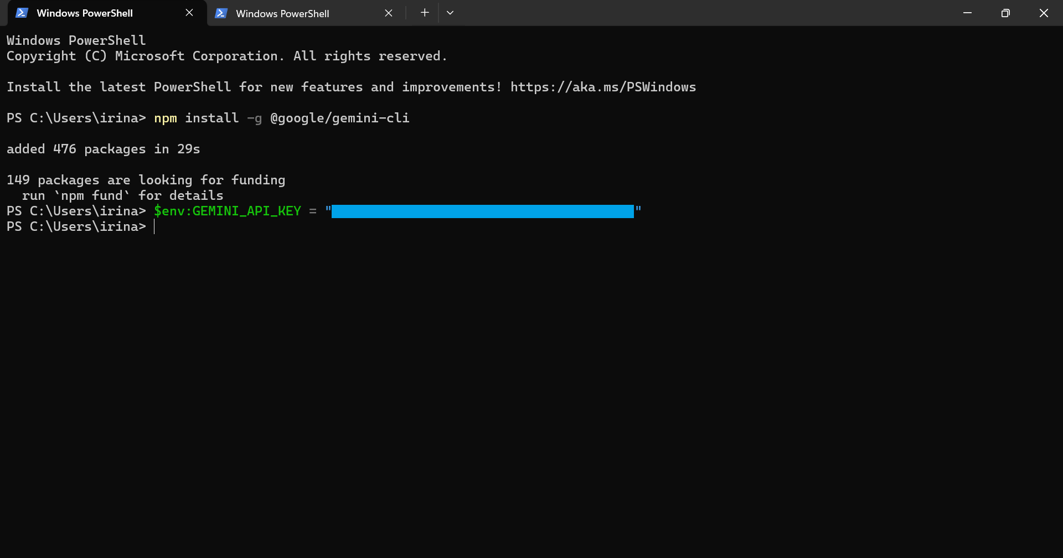Click the PowerShell icon on second tab
The height and width of the screenshot is (558, 1063).
point(221,13)
